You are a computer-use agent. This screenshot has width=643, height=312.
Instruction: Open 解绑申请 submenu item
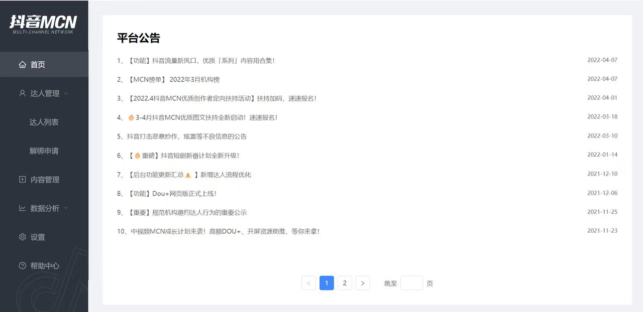point(44,150)
